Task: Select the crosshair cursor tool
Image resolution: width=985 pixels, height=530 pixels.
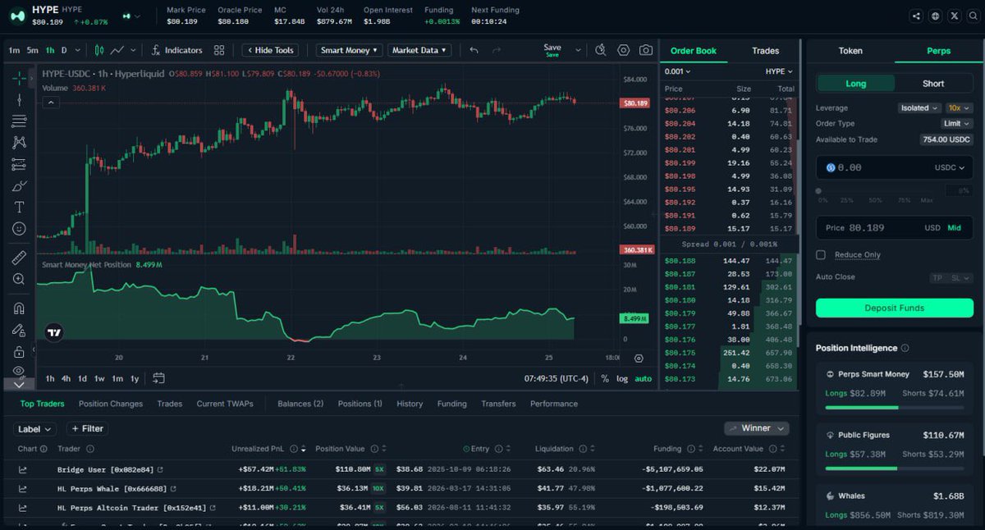Action: (x=19, y=79)
